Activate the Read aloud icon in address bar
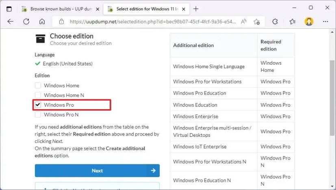 244,22
